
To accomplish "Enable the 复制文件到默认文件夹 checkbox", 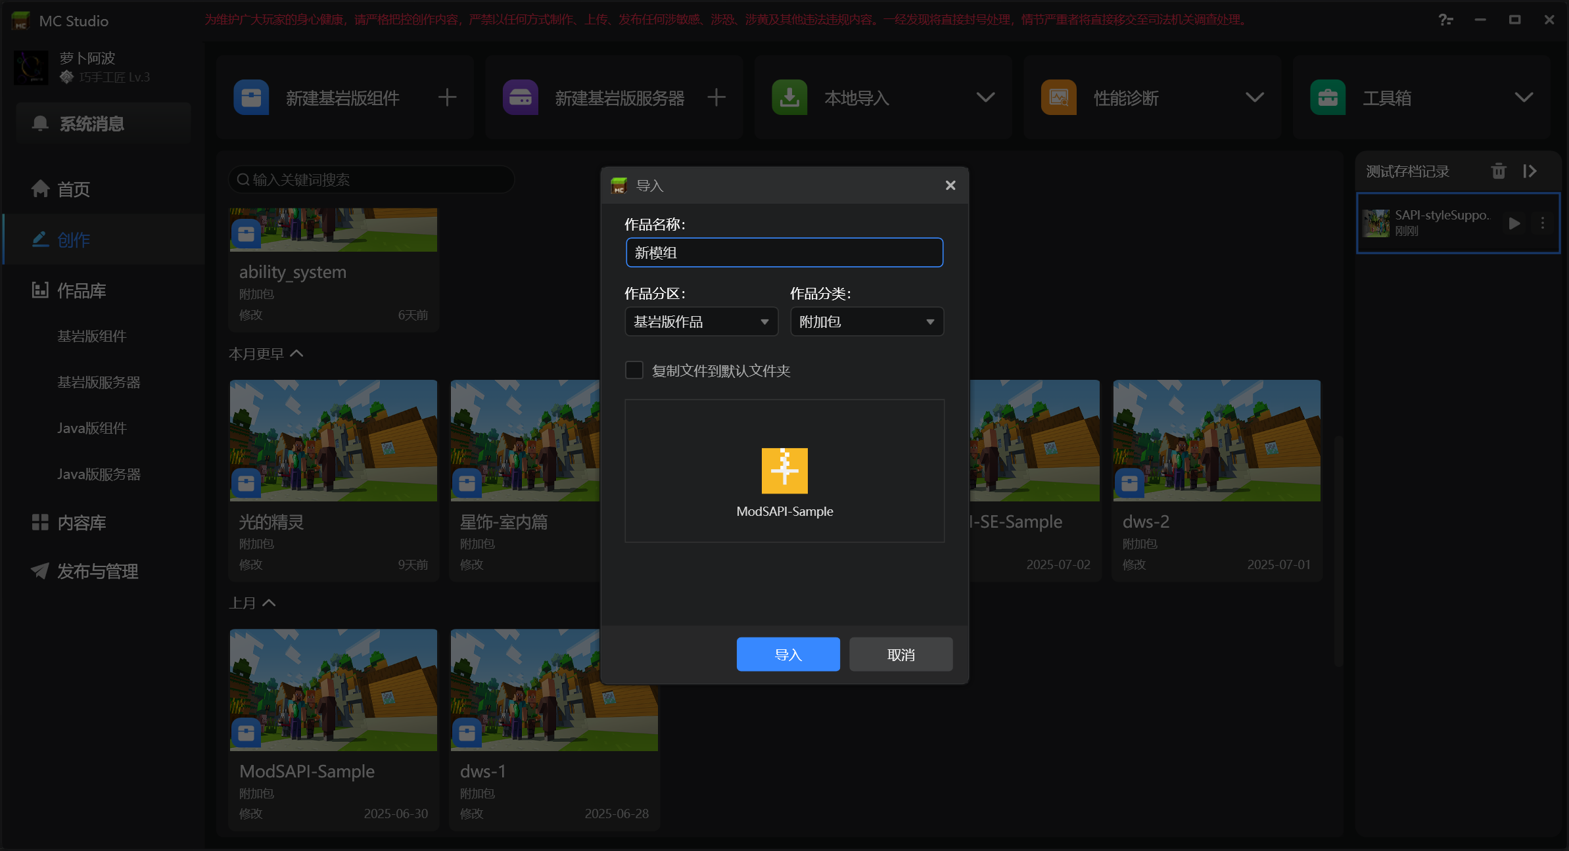I will point(634,370).
